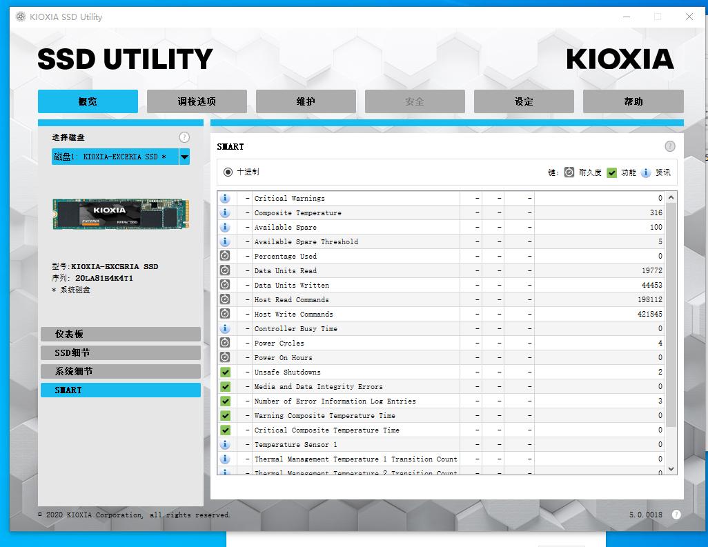Click endurance icon for Data Units Written
This screenshot has width=708, height=547.
225,285
